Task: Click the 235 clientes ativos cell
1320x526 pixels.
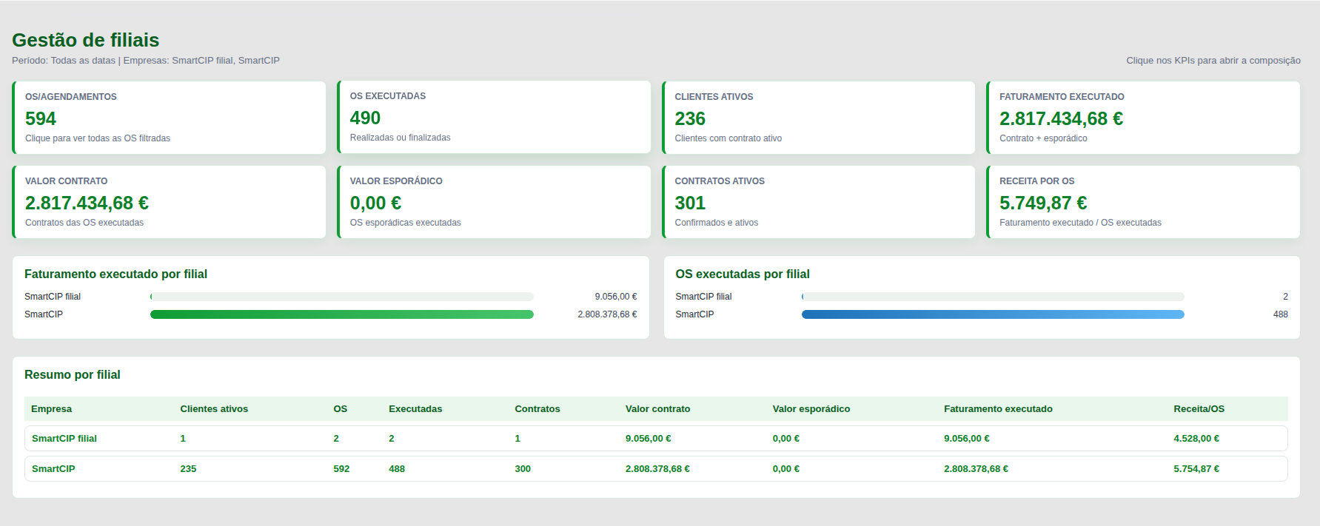Action: tap(188, 469)
